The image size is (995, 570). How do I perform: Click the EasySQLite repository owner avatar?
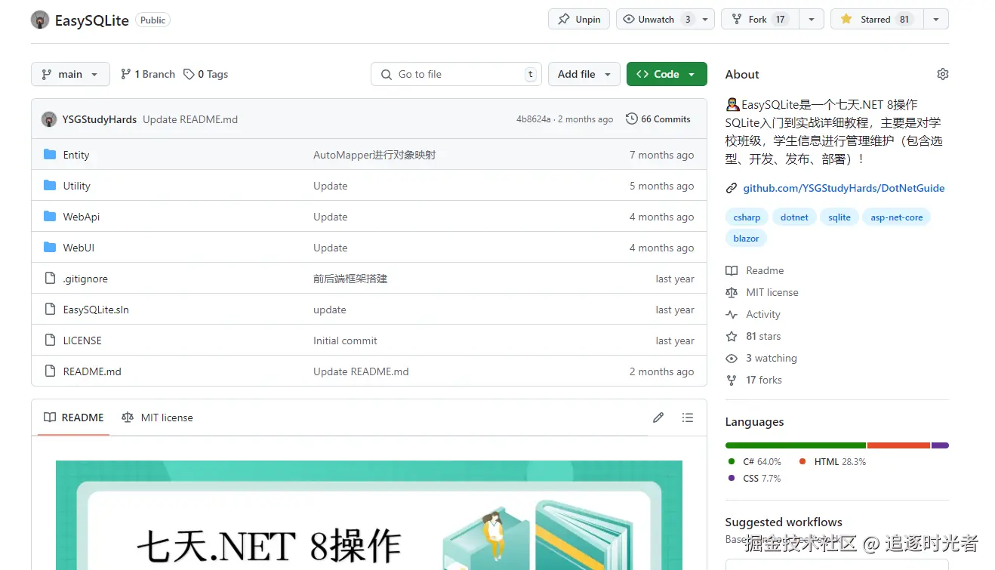click(x=40, y=20)
